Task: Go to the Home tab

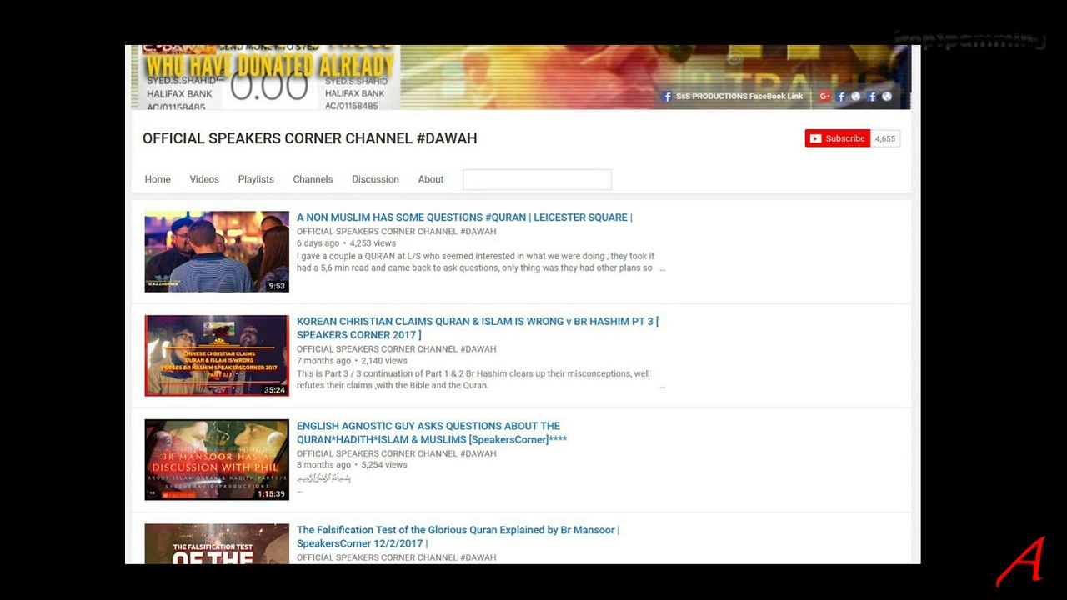Action: (x=158, y=179)
